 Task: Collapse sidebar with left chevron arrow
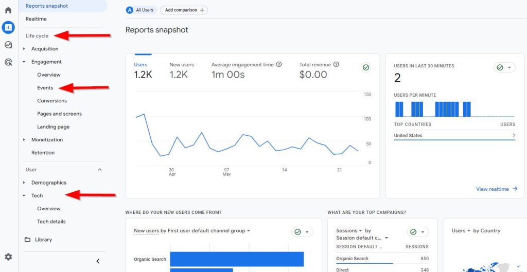coord(98,261)
